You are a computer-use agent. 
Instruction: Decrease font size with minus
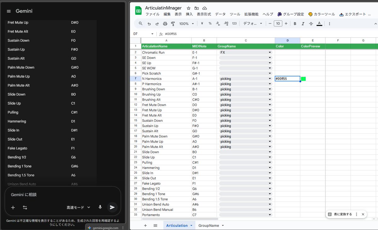[270, 24]
